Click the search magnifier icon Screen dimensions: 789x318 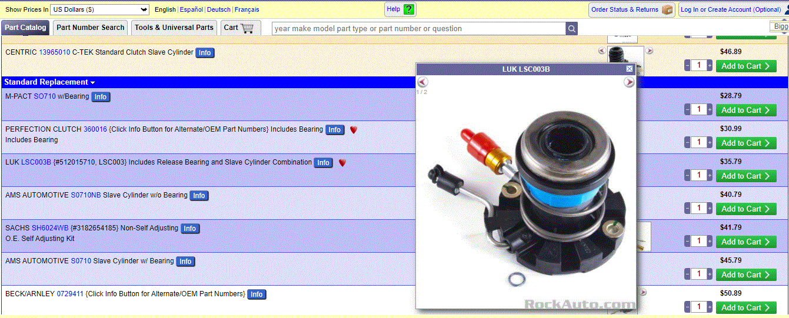pyautogui.click(x=571, y=28)
